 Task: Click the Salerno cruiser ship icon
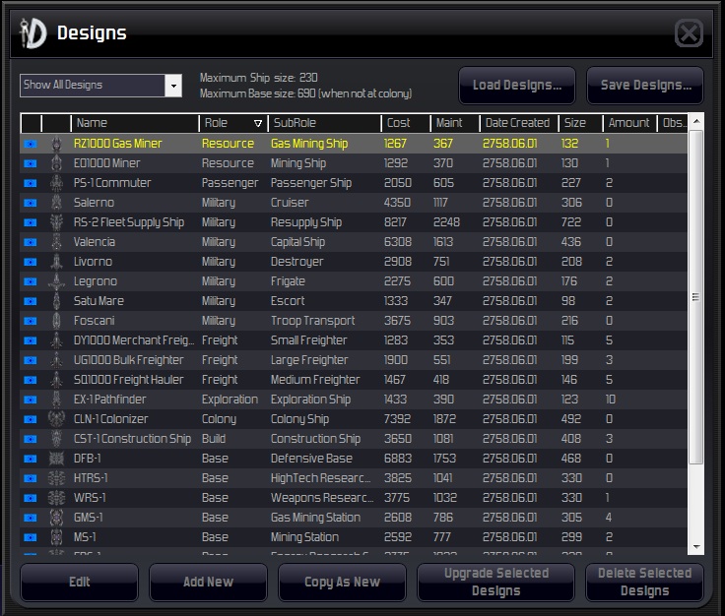[x=56, y=203]
